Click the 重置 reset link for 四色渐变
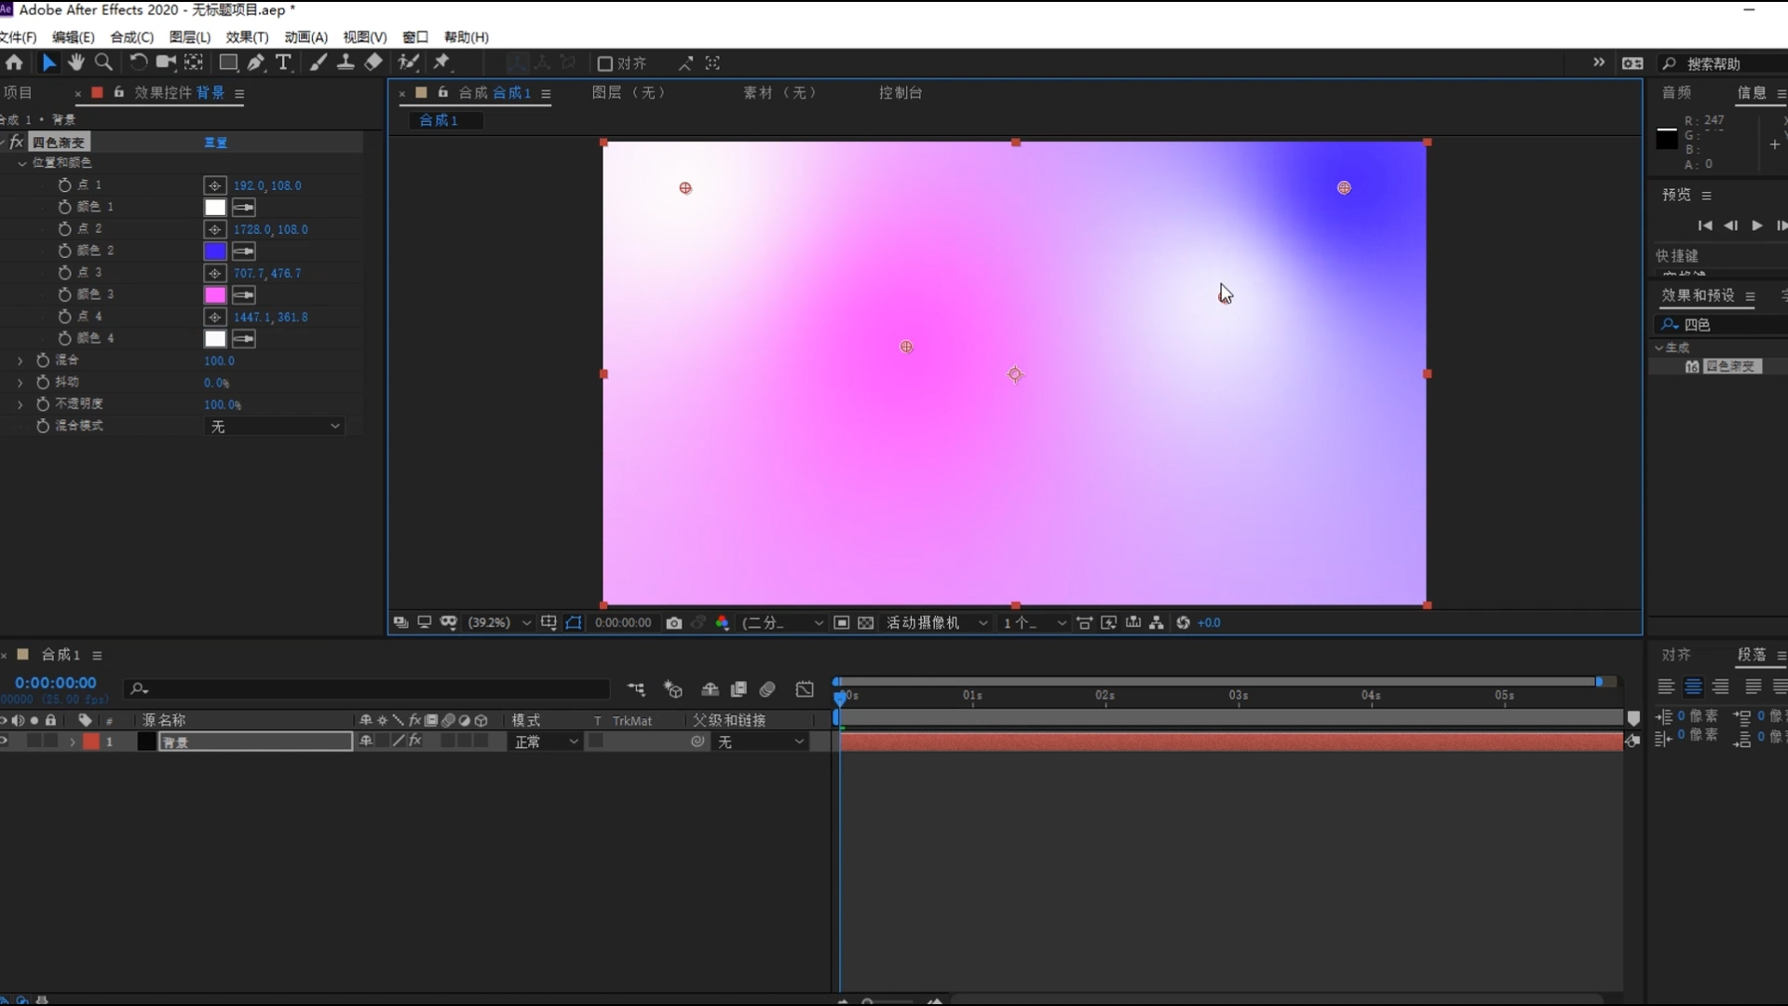 (215, 143)
